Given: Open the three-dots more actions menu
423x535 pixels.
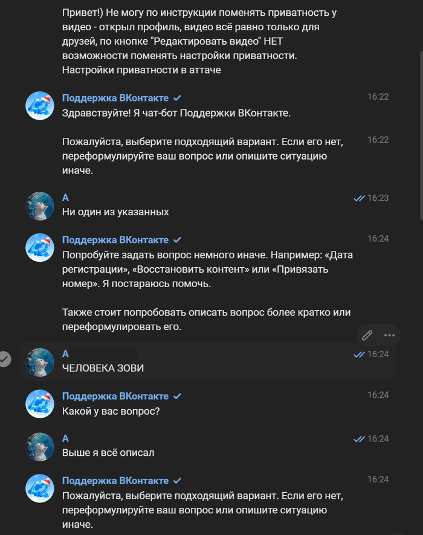Looking at the screenshot, I should click(x=389, y=335).
